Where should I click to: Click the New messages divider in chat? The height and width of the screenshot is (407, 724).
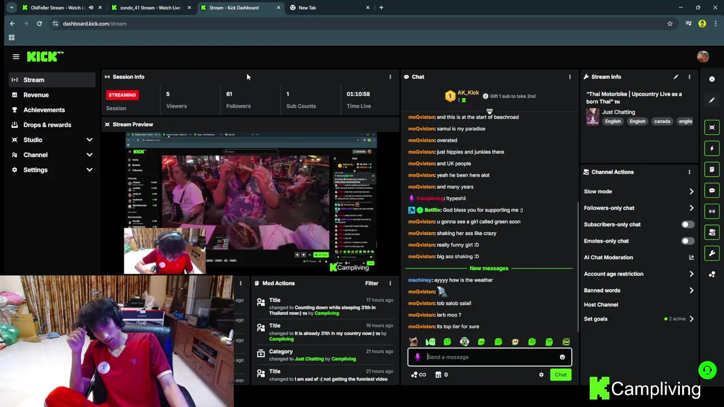489,269
